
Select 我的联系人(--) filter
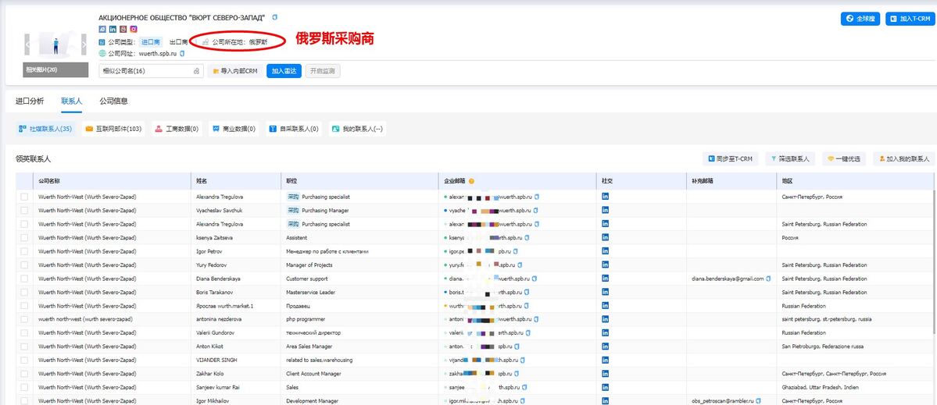point(357,128)
